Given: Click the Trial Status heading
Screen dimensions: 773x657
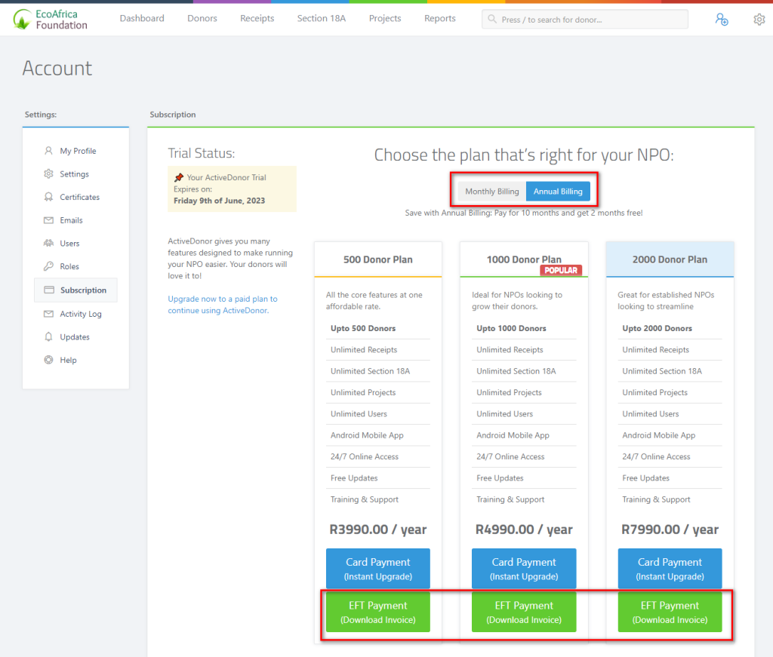Looking at the screenshot, I should [201, 153].
